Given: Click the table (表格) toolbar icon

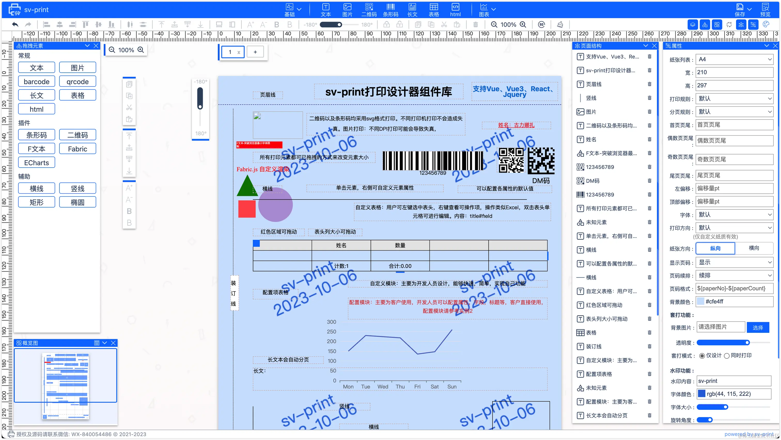Looking at the screenshot, I should pyautogui.click(x=434, y=9).
